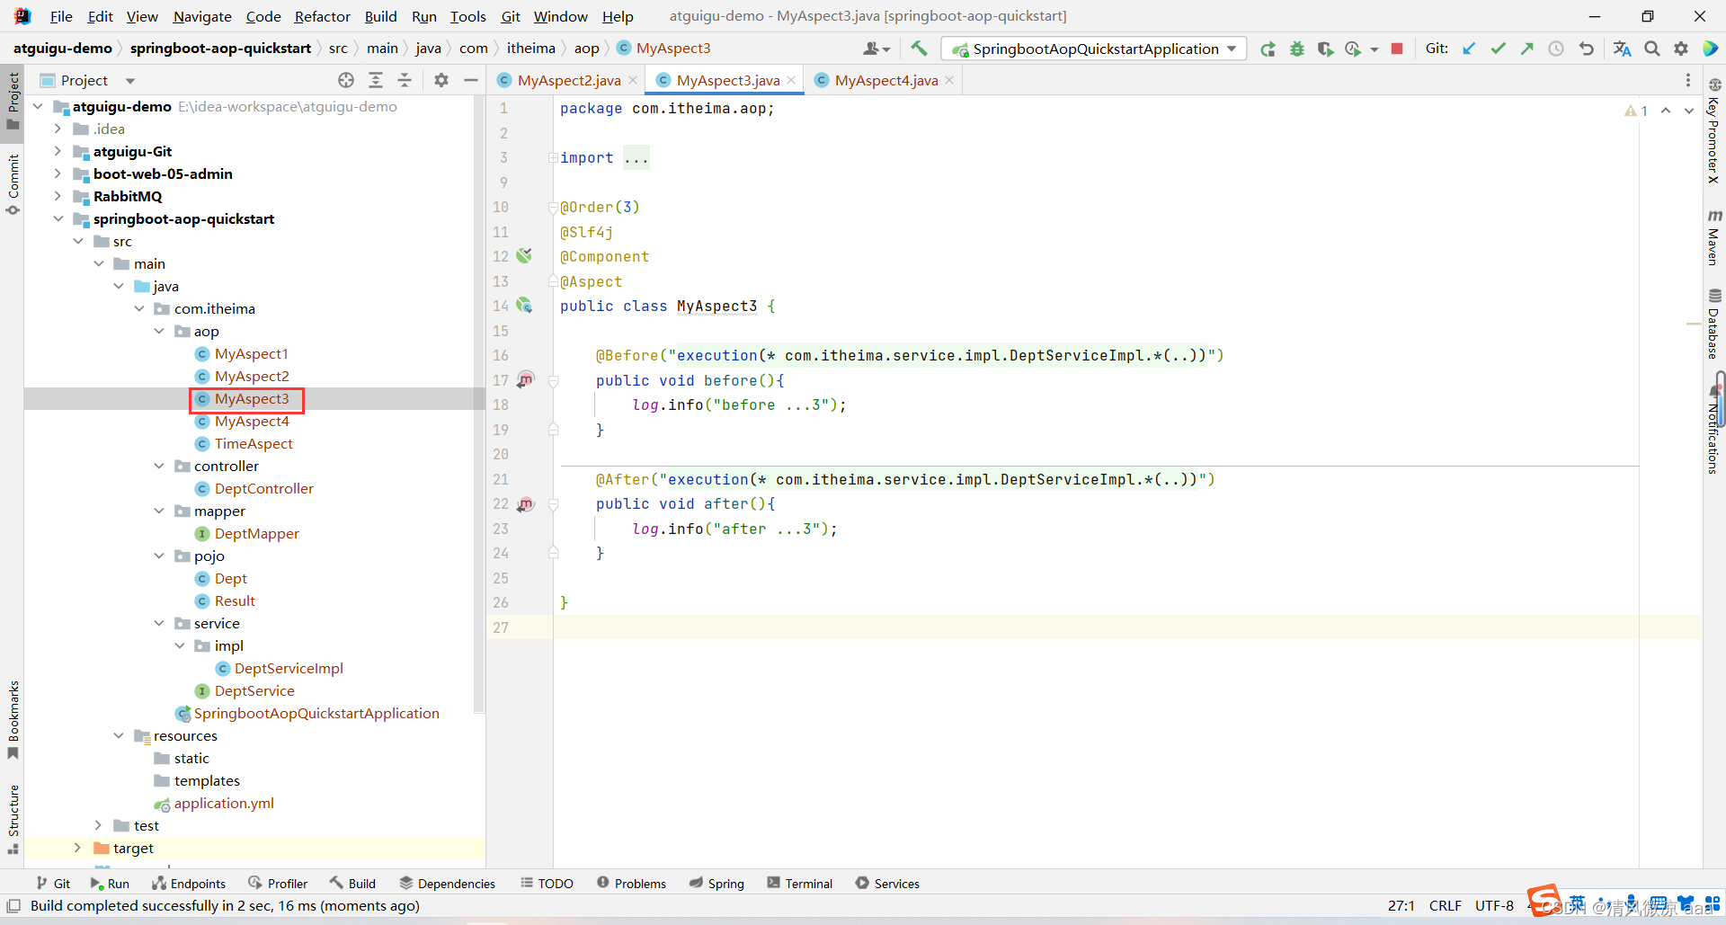Open editor tabs more options menu
The height and width of the screenshot is (925, 1726).
pyautogui.click(x=1687, y=80)
